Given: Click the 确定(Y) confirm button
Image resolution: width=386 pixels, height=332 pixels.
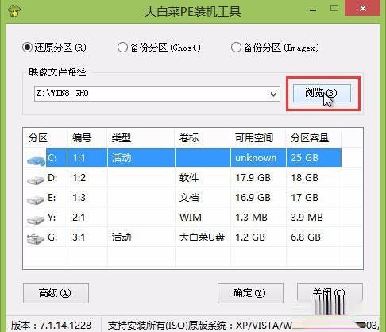Looking at the screenshot, I should [x=250, y=293].
